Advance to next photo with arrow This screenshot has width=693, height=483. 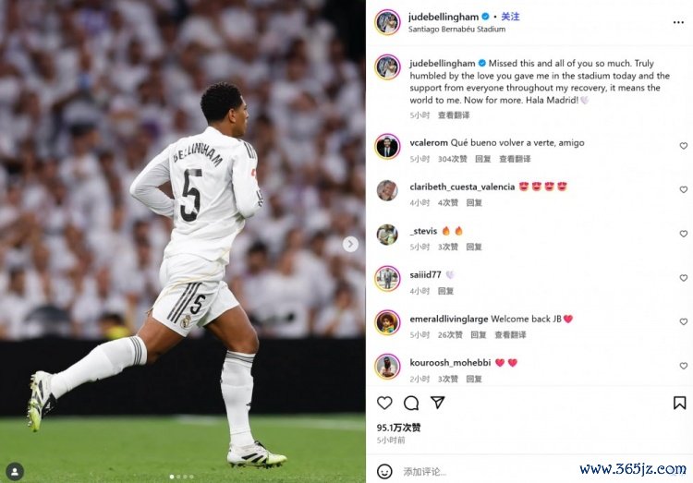[350, 244]
